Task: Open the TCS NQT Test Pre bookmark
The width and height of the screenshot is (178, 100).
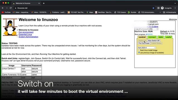Action: tap(76, 12)
